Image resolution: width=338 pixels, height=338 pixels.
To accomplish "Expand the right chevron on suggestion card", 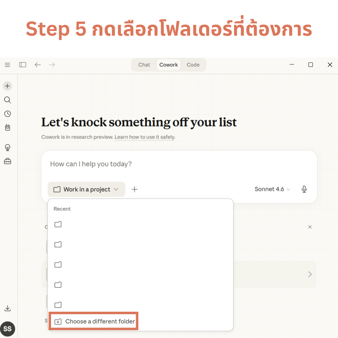I will pos(310,274).
